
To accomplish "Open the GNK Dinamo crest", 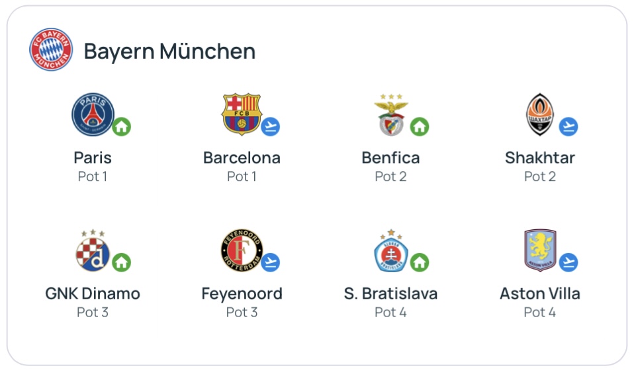I will (x=93, y=250).
